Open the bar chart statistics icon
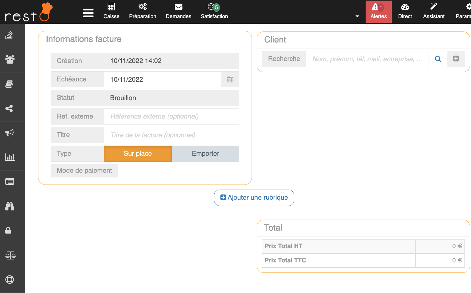The width and height of the screenshot is (471, 293). tap(10, 157)
